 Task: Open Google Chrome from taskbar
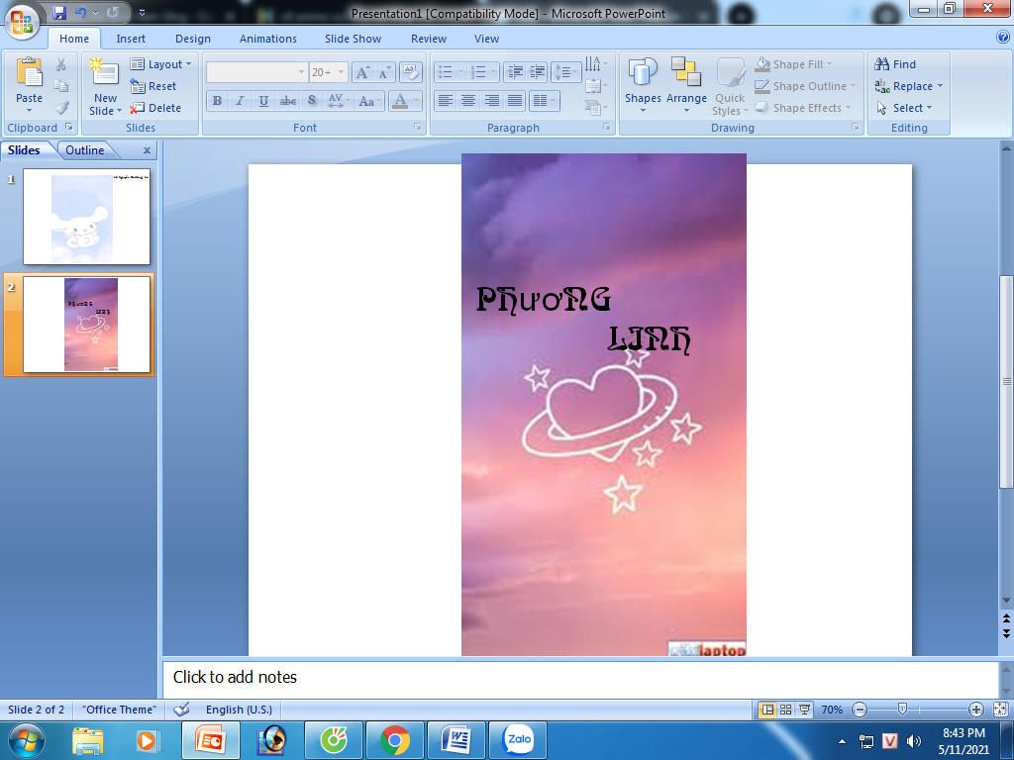pyautogui.click(x=394, y=740)
